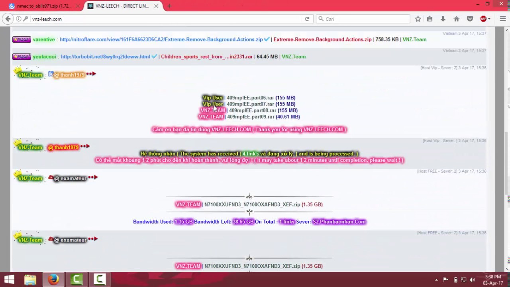Open the nitroflare.com Extreme-Remove-Background link

pyautogui.click(x=161, y=39)
